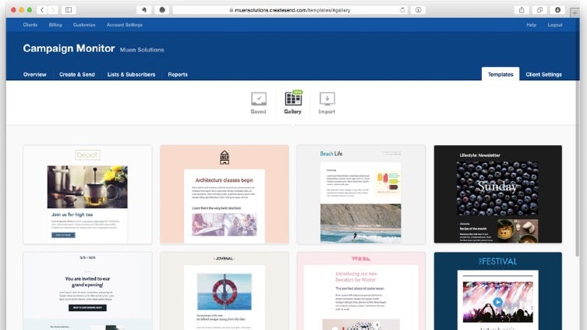This screenshot has height=330, width=587.
Task: Go back with Safari's back arrow
Action: (42, 10)
